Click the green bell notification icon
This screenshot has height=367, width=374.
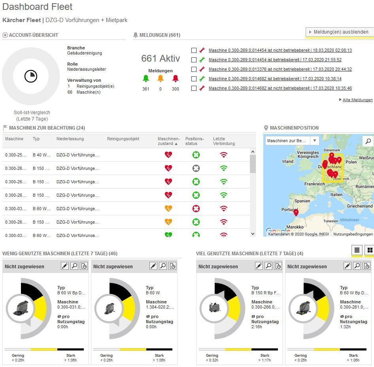(146, 78)
